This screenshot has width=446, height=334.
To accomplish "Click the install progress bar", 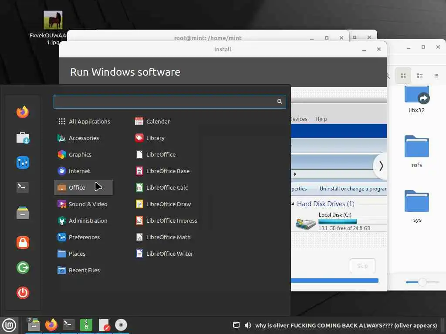I will tap(334, 281).
